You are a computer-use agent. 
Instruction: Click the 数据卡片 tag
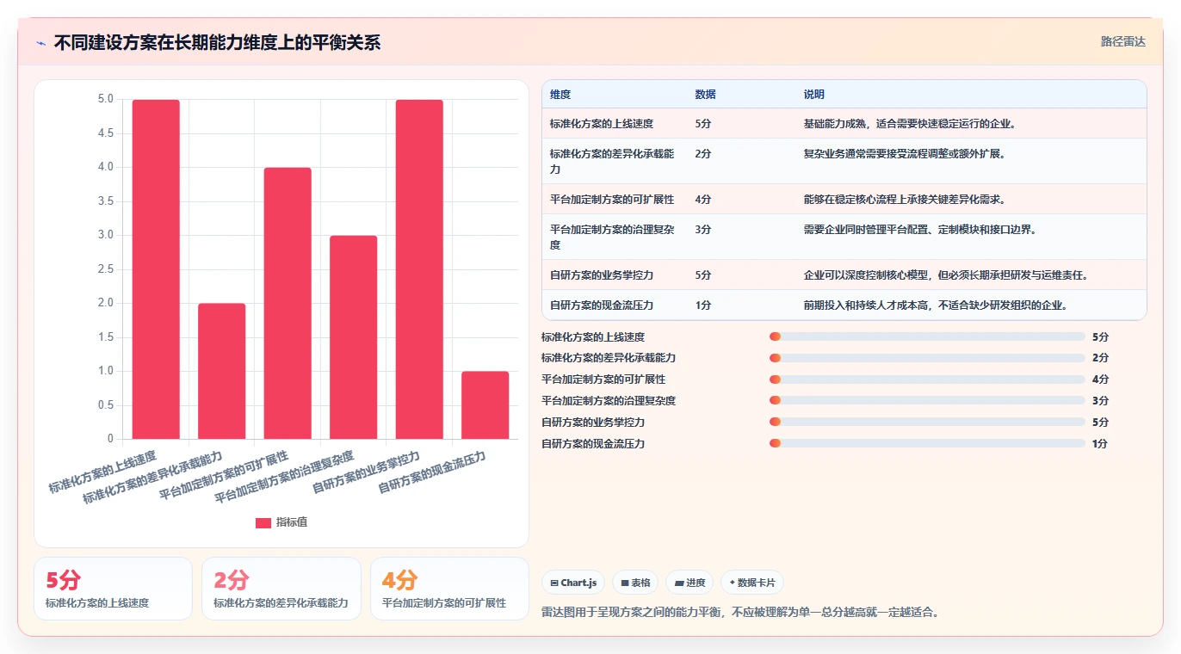pyautogui.click(x=752, y=583)
